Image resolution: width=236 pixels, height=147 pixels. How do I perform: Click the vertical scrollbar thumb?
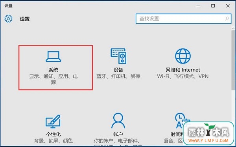[233, 60]
